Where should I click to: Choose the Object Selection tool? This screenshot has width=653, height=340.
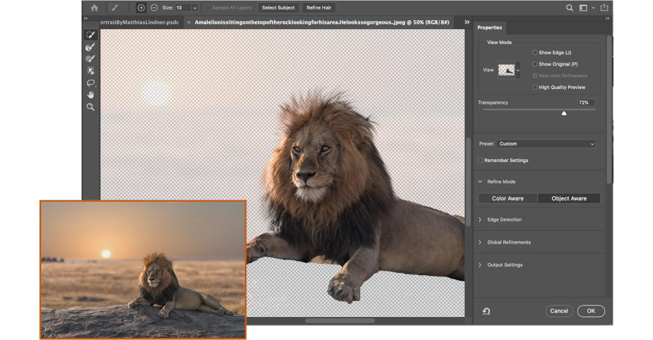coord(90,71)
